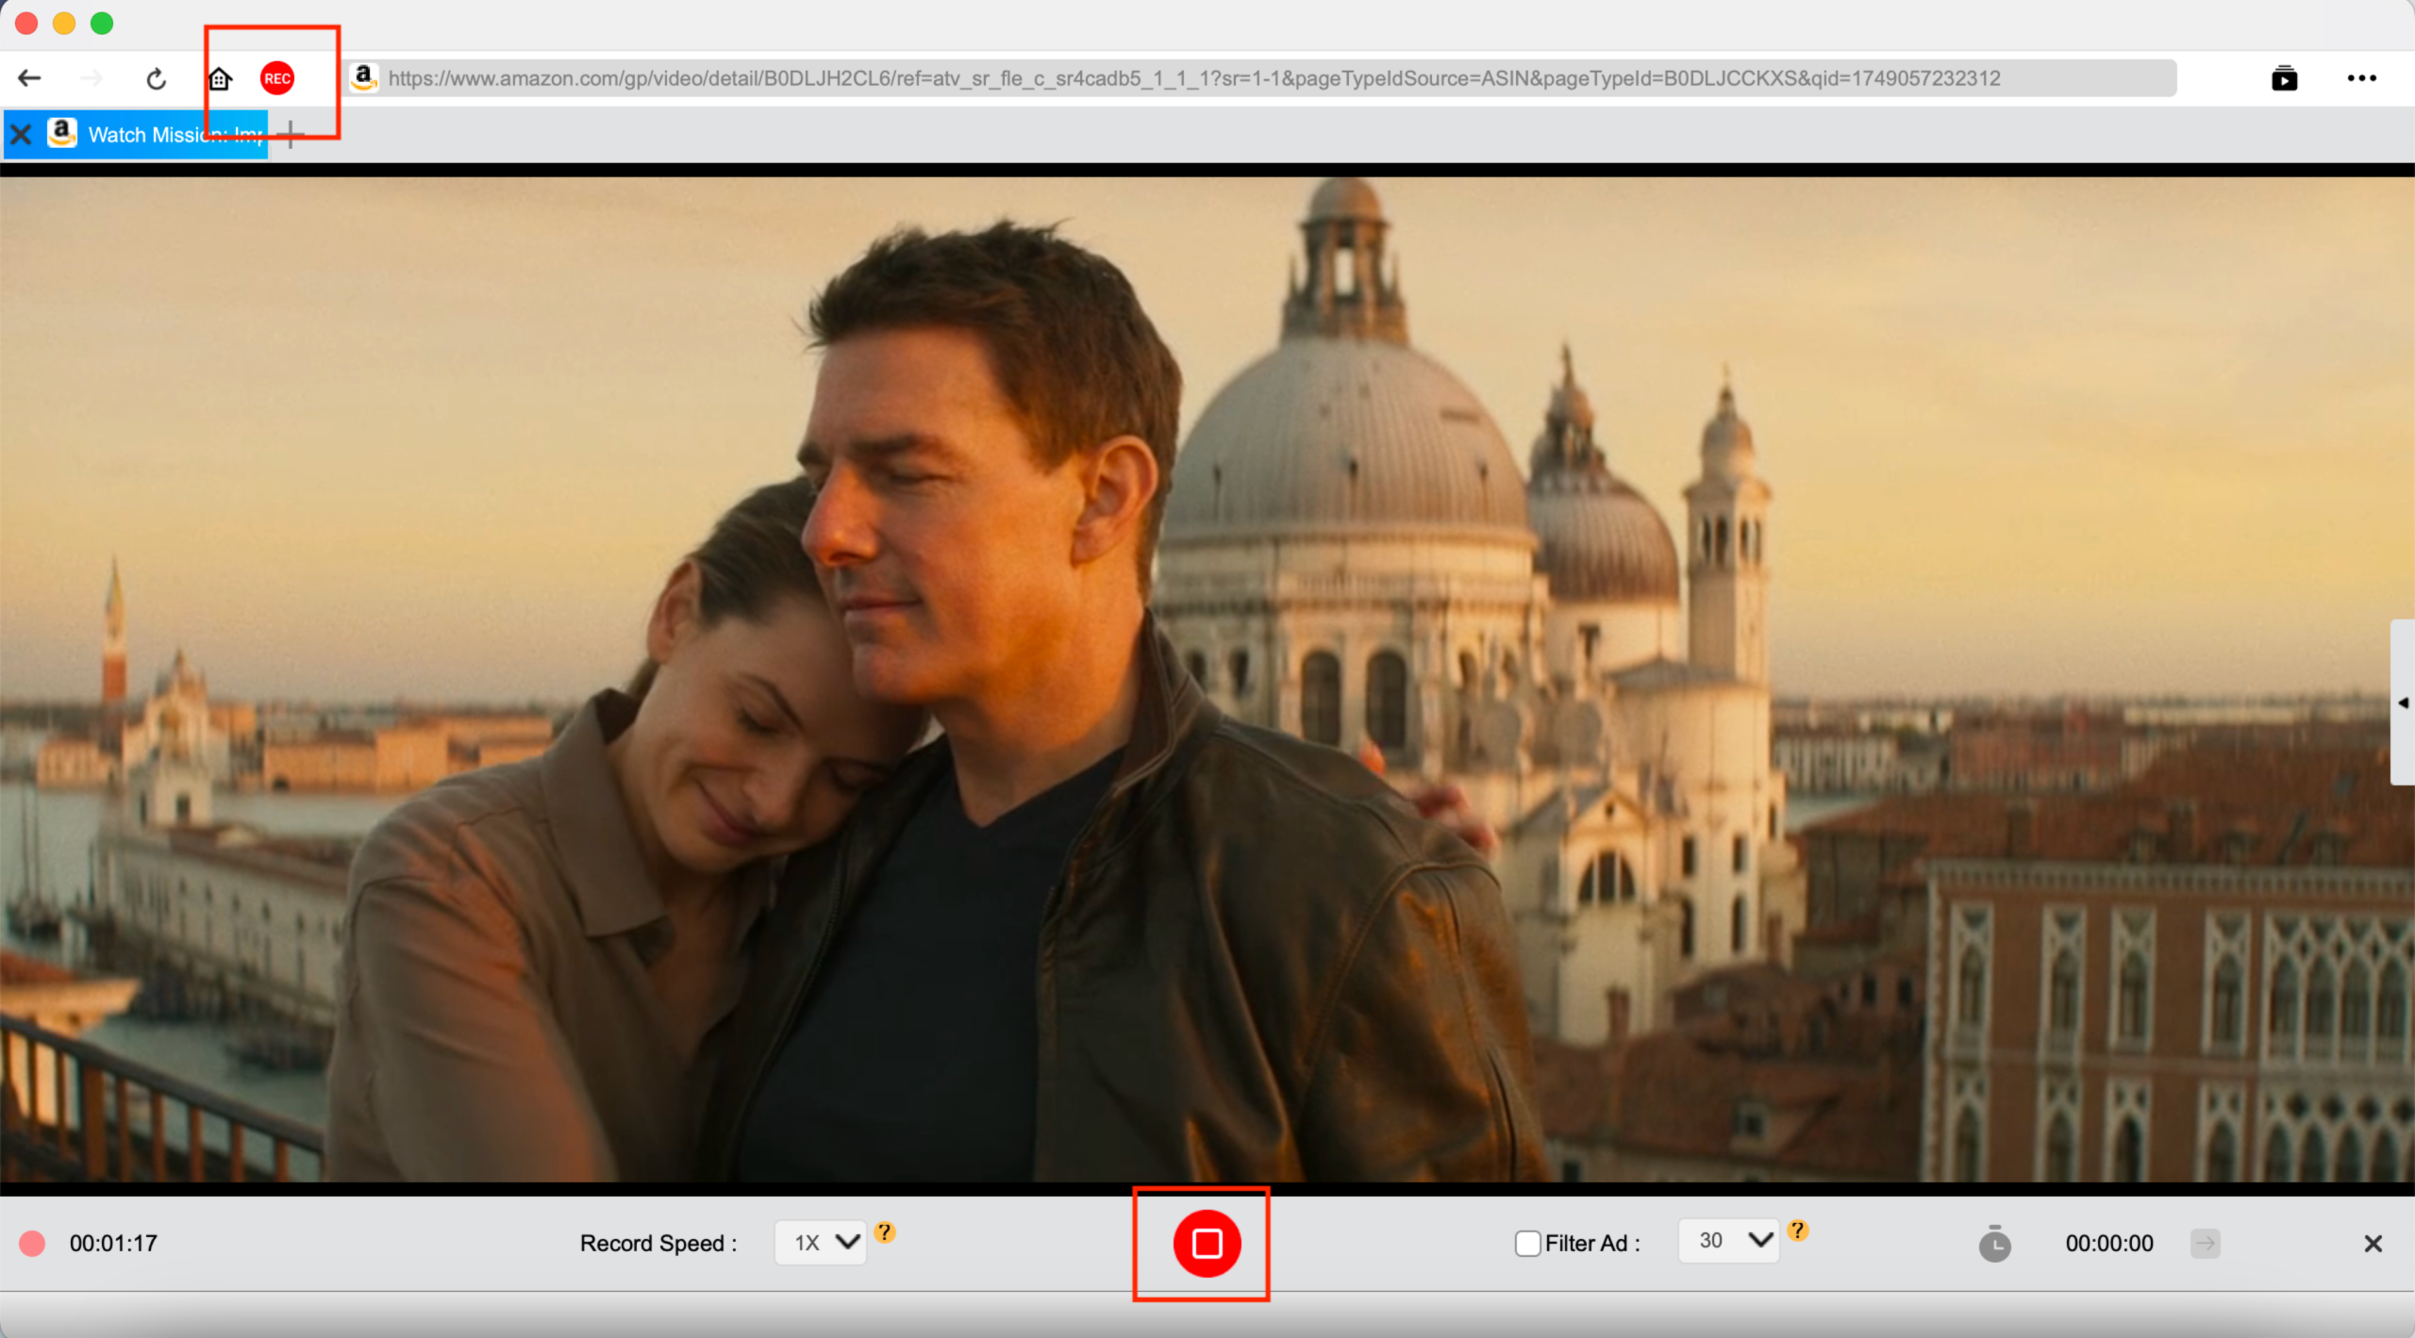The height and width of the screenshot is (1338, 2415).
Task: Go back to the previous page
Action: (x=29, y=78)
